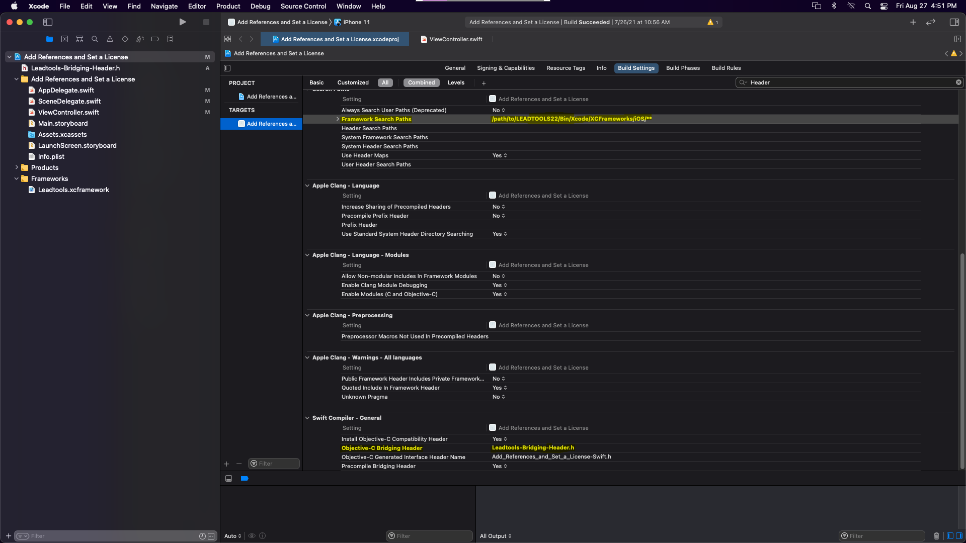Viewport: 966px width, 543px height.
Task: Toggle the Combined build settings scope
Action: [421, 82]
